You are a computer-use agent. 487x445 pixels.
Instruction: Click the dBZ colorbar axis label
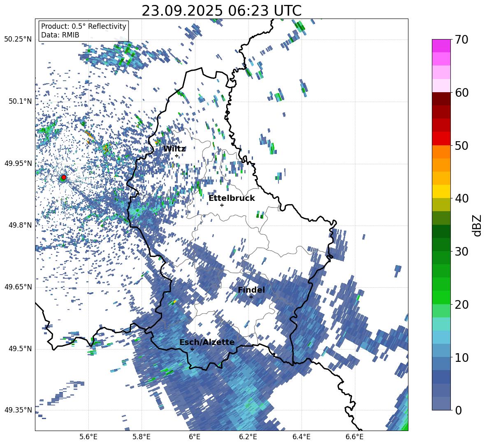(x=477, y=225)
